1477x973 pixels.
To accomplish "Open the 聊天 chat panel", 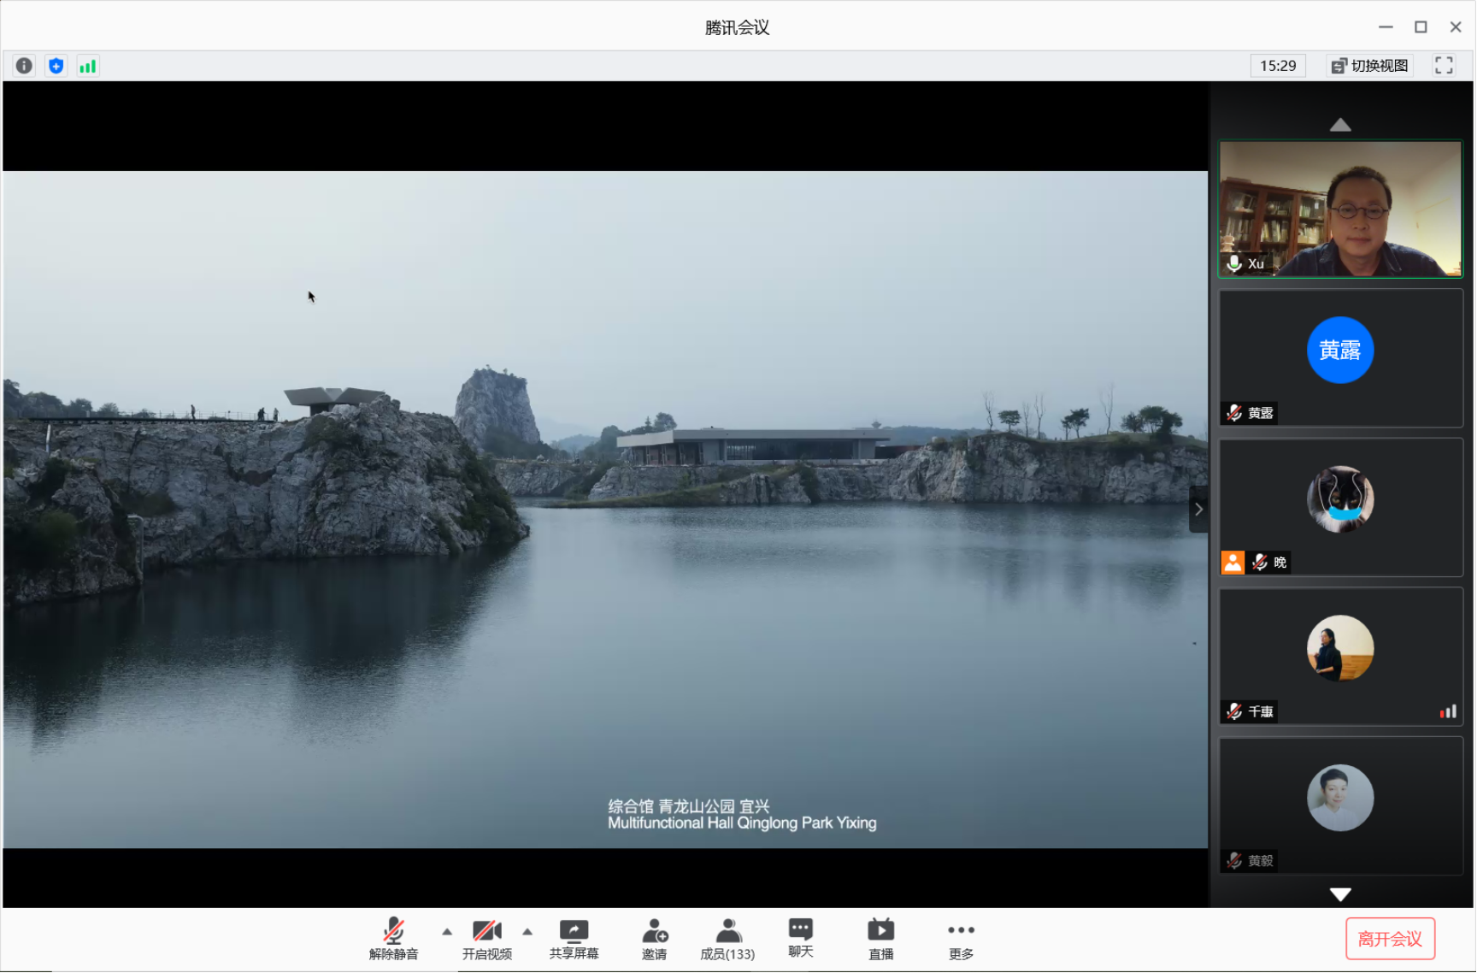I will (x=800, y=938).
